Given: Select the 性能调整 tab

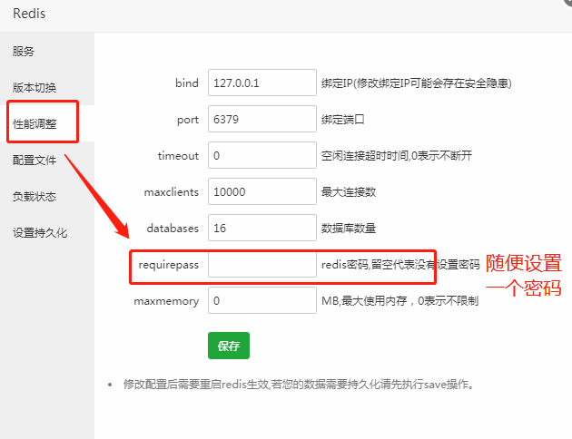Looking at the screenshot, I should pyautogui.click(x=35, y=124).
